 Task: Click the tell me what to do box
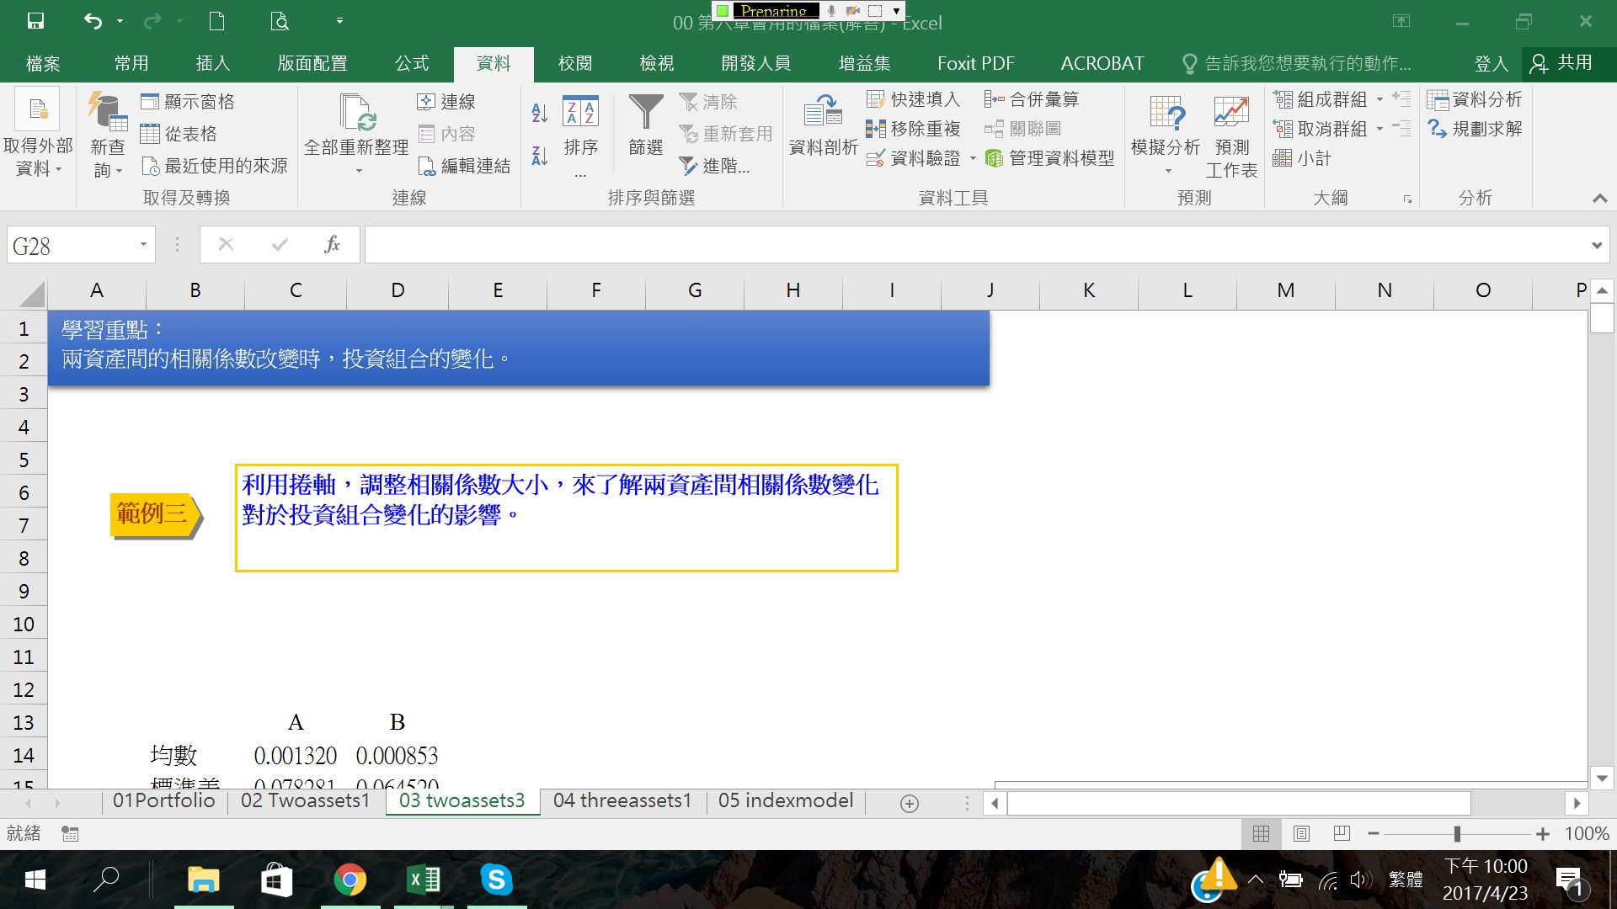1297,63
